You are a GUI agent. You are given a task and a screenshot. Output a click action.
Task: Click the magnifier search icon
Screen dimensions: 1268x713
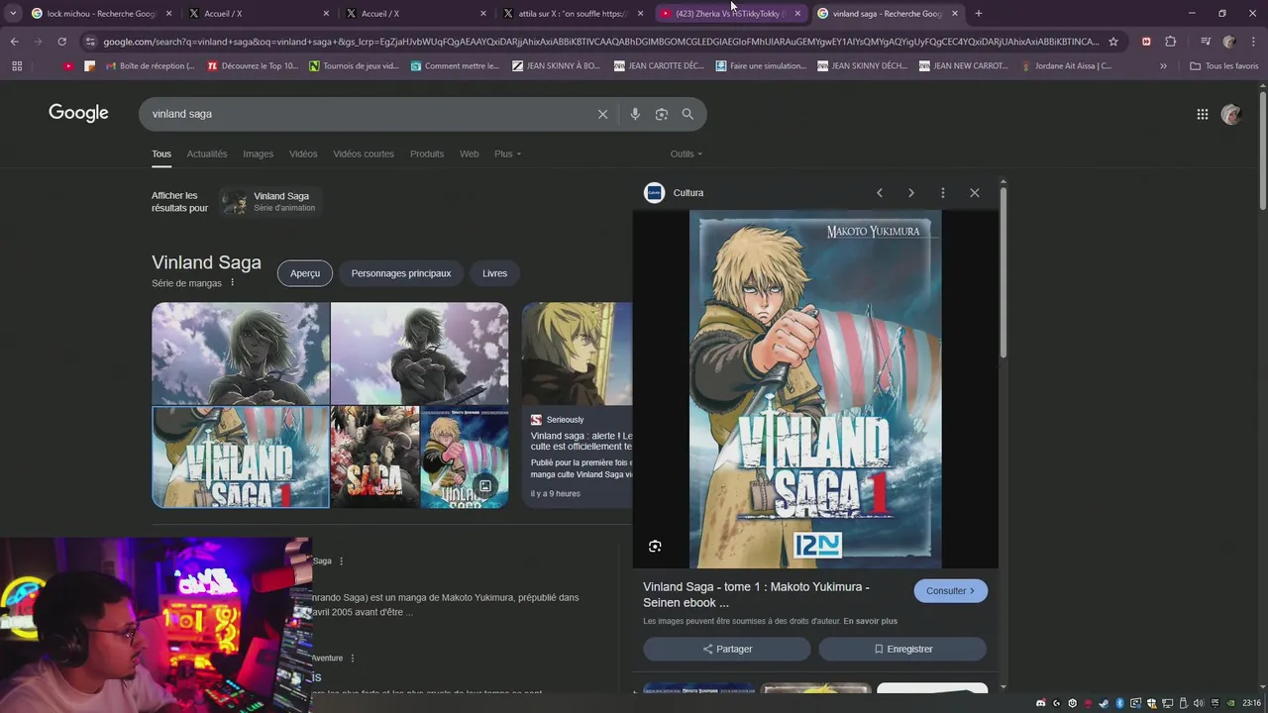coord(687,114)
